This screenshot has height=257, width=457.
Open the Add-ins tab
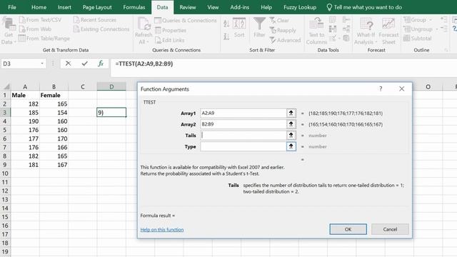(240, 7)
